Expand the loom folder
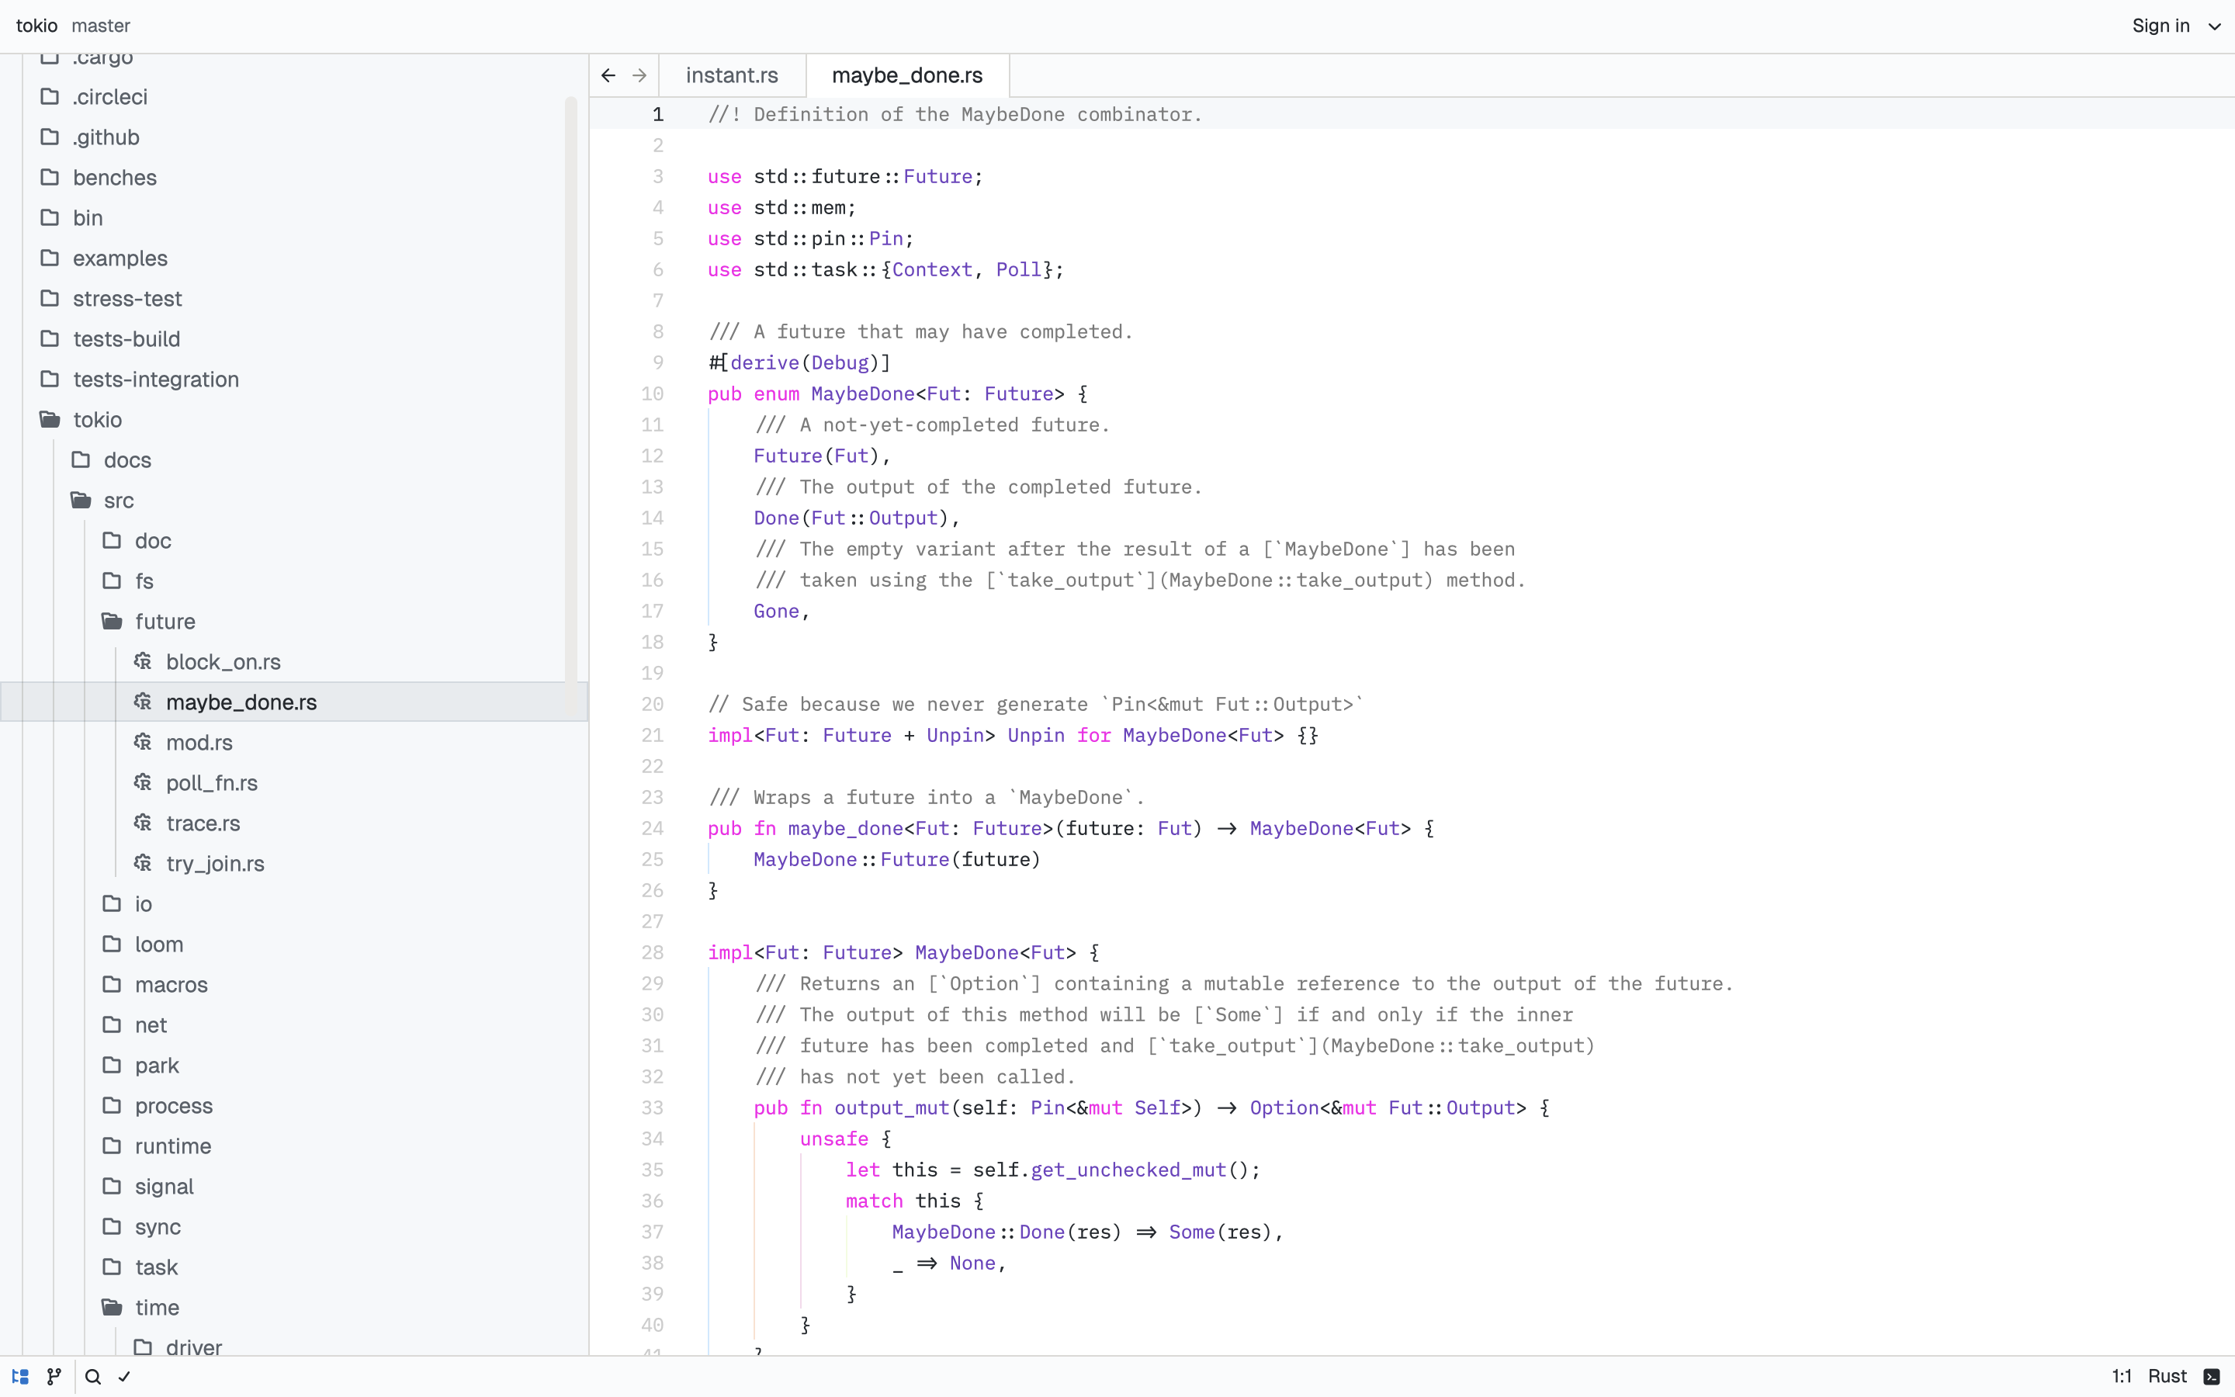Screen dimensions: 2235x1397 pos(293,945)
